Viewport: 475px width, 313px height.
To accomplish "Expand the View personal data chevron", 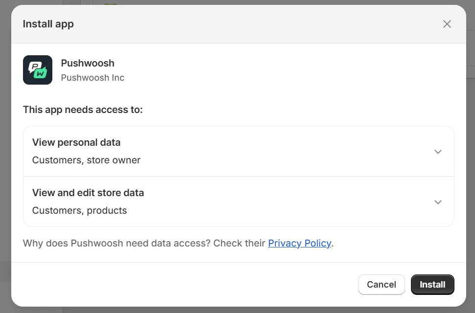I will 438,152.
